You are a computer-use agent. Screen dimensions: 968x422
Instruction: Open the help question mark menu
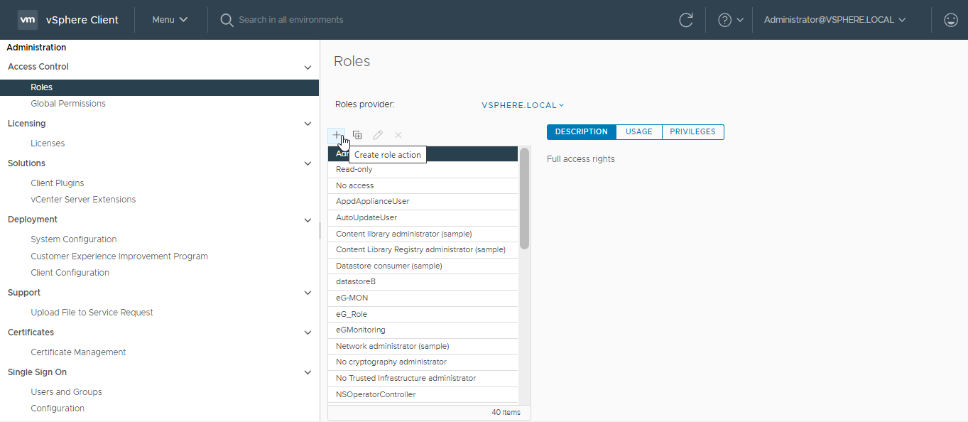point(730,20)
